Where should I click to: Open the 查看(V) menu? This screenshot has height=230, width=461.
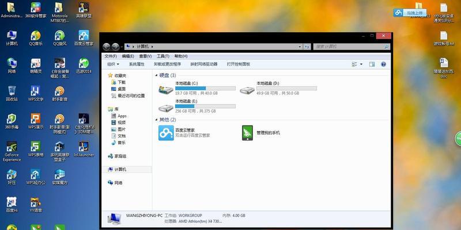click(145, 56)
